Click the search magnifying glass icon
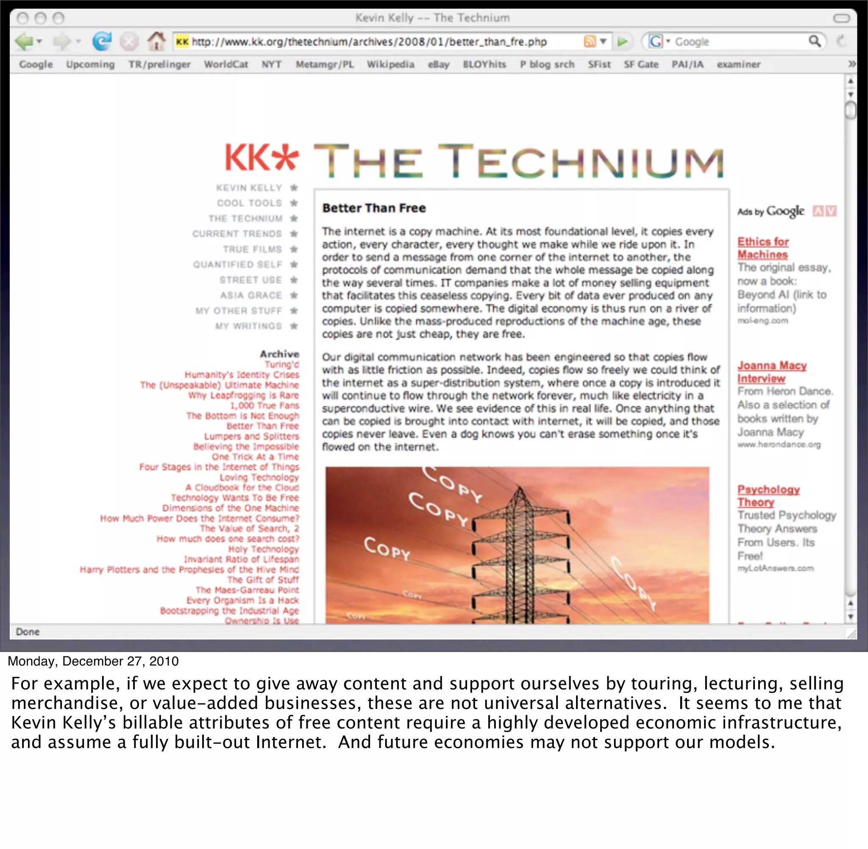 [815, 42]
